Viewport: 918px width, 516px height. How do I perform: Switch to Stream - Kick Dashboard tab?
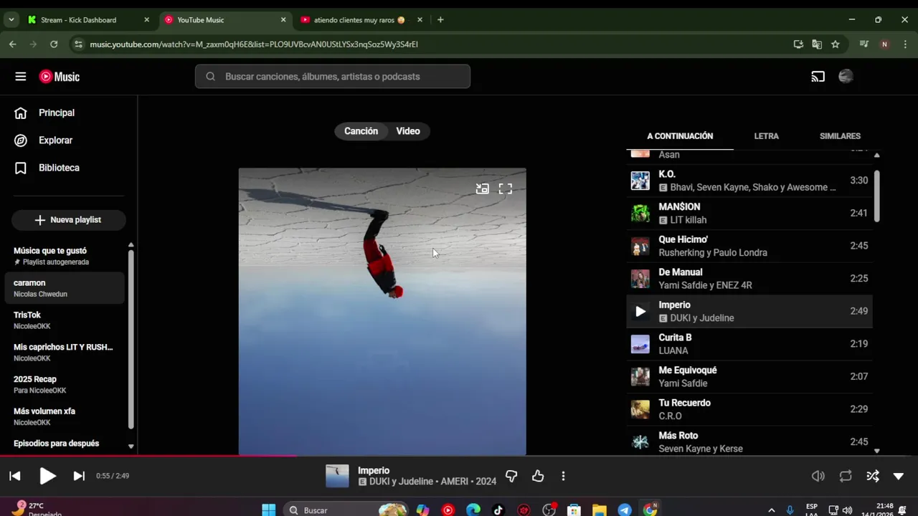point(89,20)
